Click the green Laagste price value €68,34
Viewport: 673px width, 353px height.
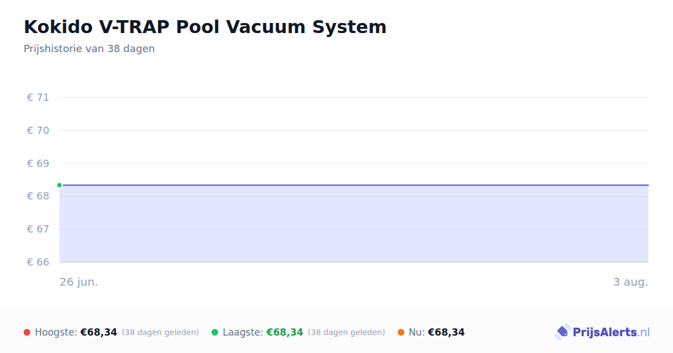pos(284,332)
